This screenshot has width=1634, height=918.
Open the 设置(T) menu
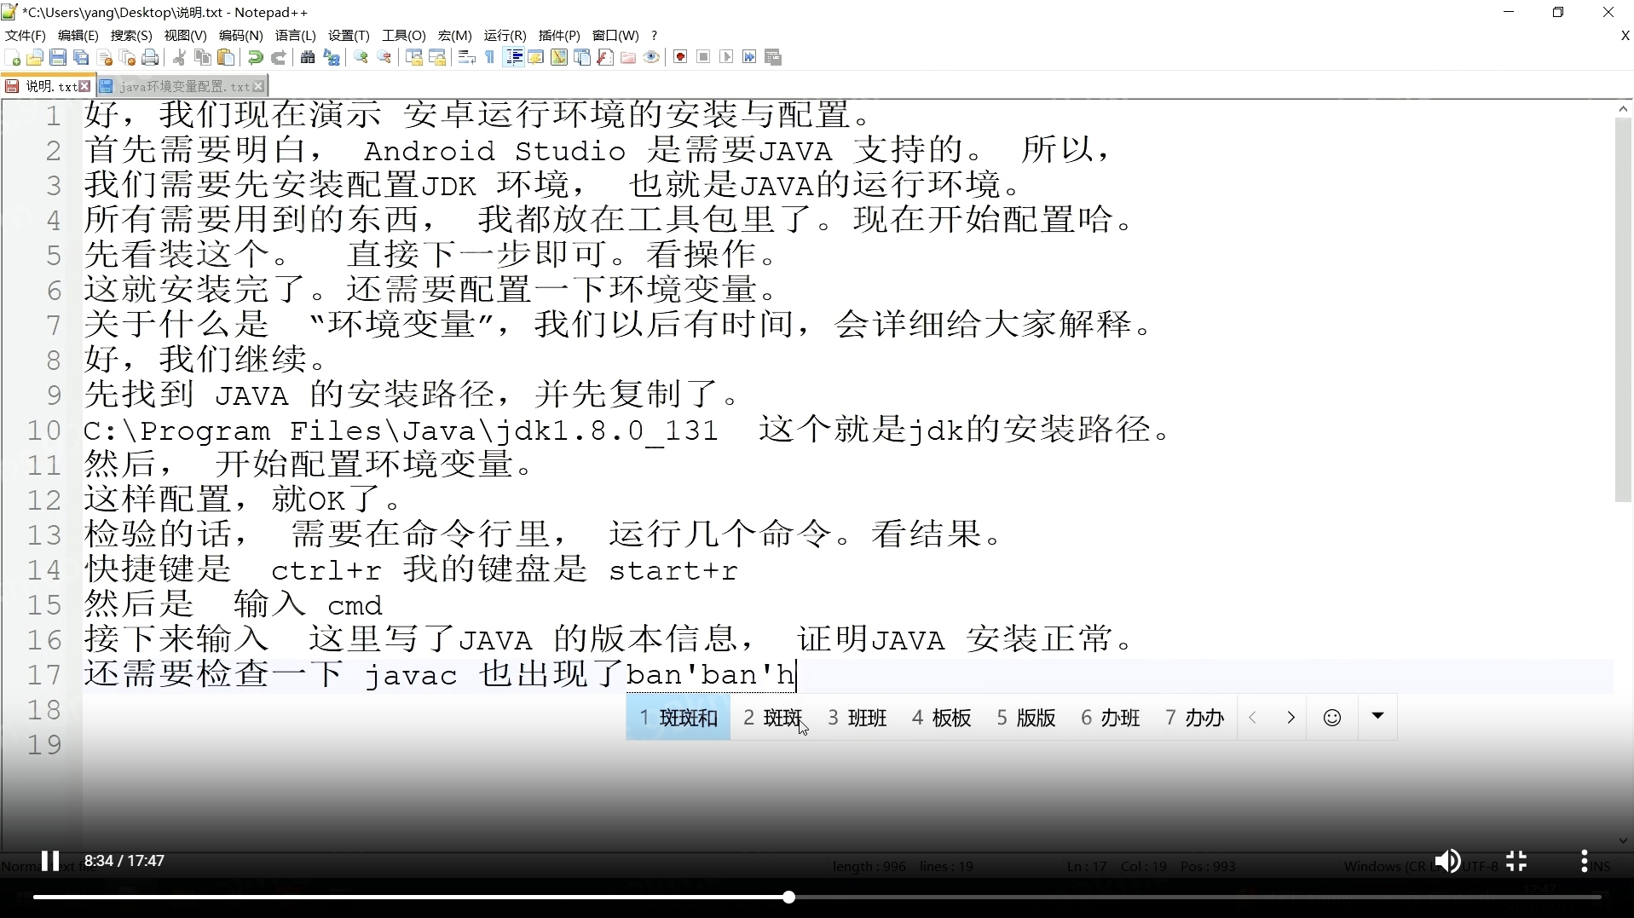tap(349, 35)
